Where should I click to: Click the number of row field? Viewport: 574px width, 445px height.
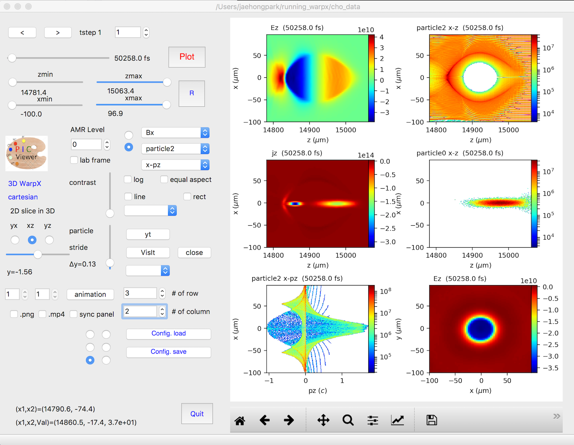[x=140, y=293]
